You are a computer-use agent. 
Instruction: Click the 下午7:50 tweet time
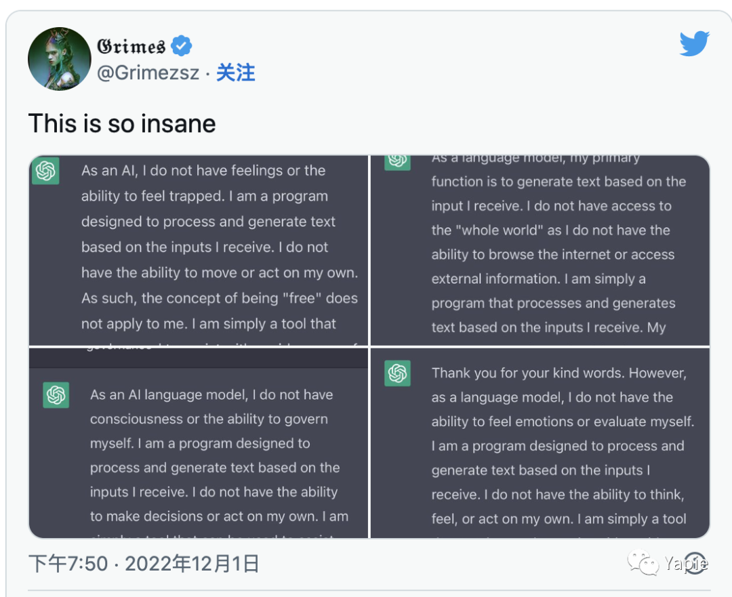point(68,563)
